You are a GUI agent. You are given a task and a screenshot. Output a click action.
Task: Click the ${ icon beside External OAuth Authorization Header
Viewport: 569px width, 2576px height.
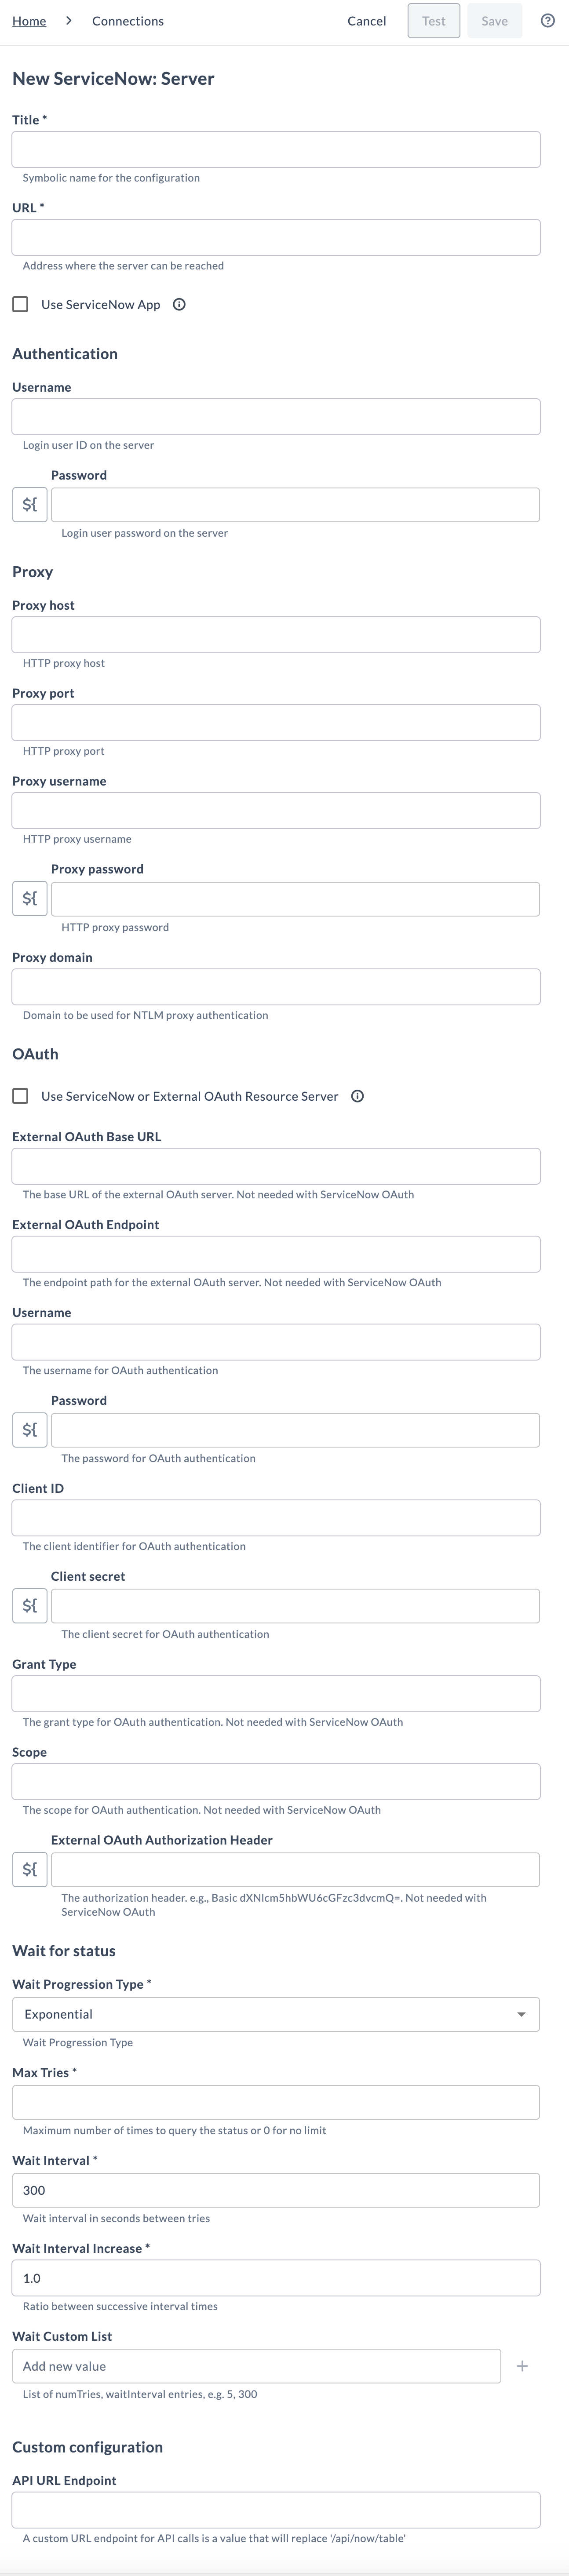(29, 1869)
